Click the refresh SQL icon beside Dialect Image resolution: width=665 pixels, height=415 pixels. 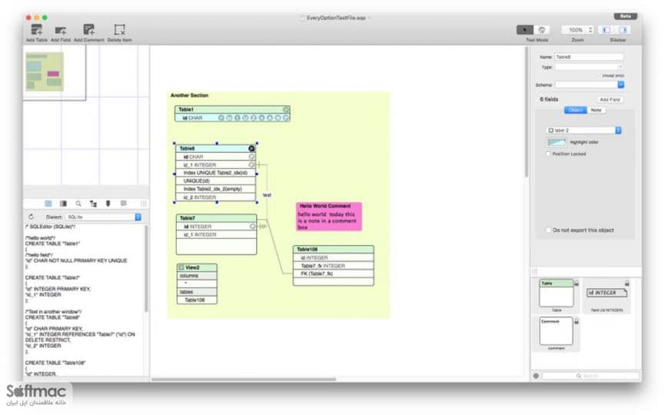(x=31, y=217)
